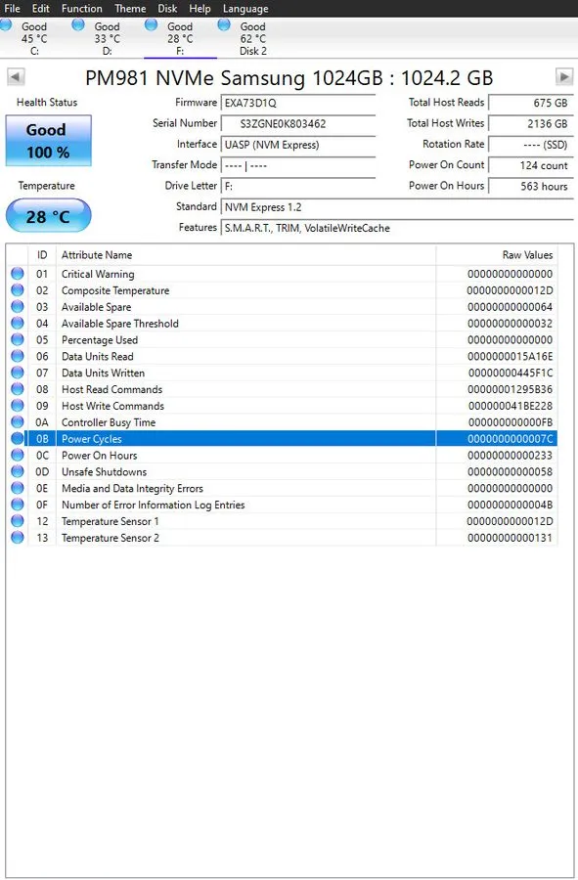Screen dimensions: 578x880
Task: Click status icon for Host Read Commands row
Action: point(18,389)
